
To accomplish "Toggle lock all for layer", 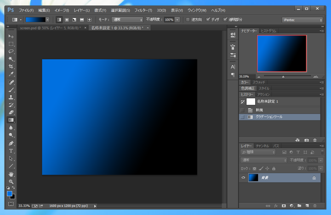I will (274, 168).
